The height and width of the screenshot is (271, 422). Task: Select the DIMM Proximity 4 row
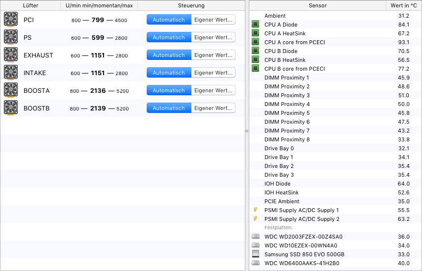click(x=336, y=104)
